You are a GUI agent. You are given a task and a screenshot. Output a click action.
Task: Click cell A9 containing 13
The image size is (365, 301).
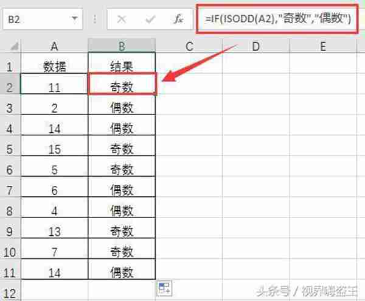point(54,228)
